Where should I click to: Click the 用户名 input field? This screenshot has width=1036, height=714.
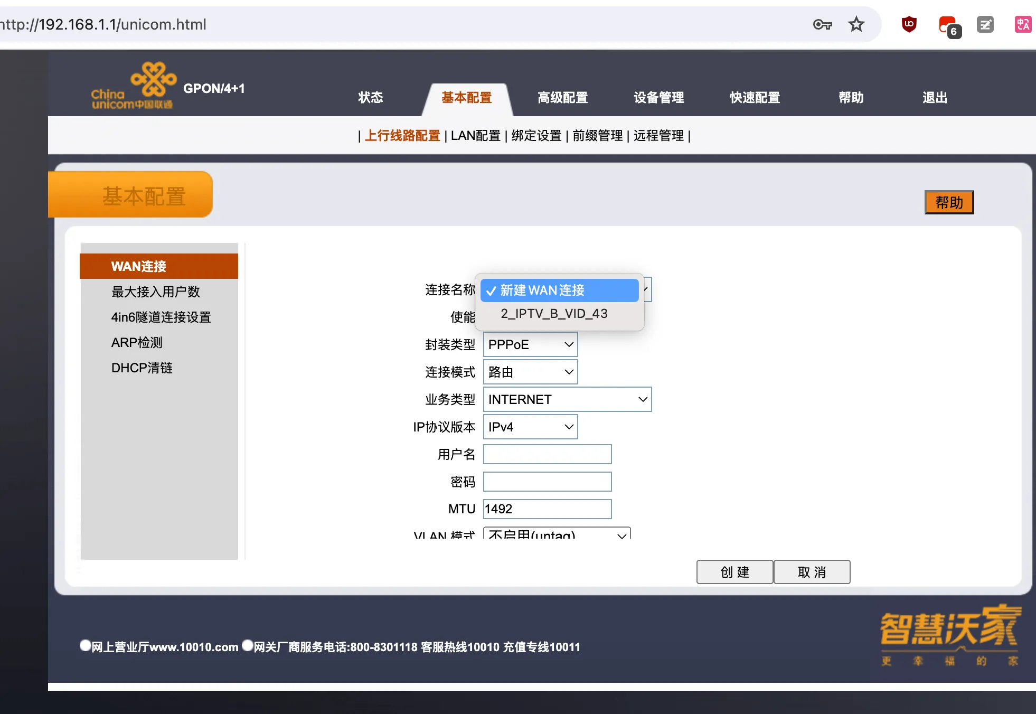547,454
